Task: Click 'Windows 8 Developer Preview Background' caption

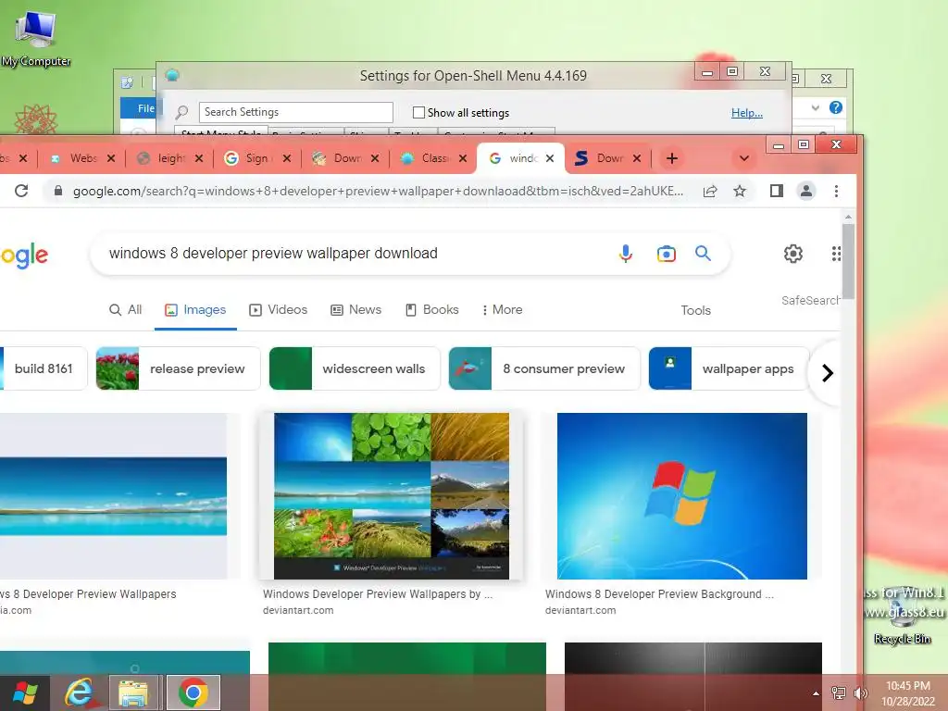Action: 659,594
